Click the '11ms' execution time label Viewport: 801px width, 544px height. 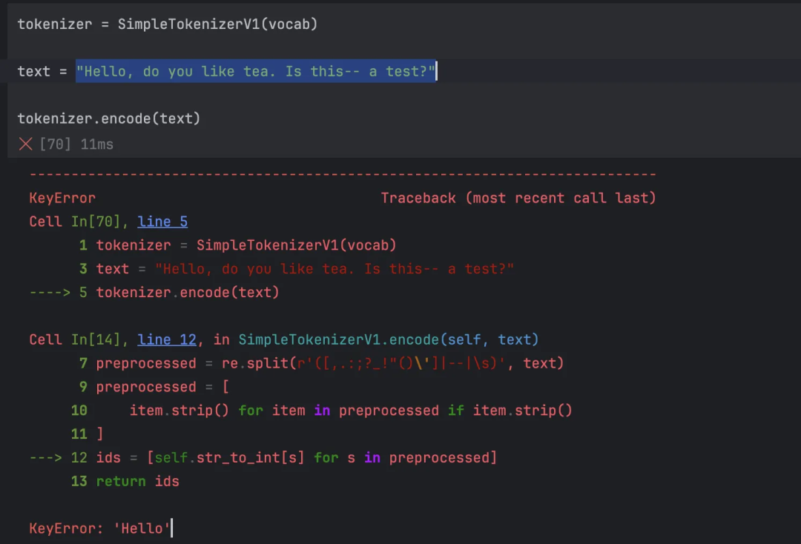tap(96, 145)
